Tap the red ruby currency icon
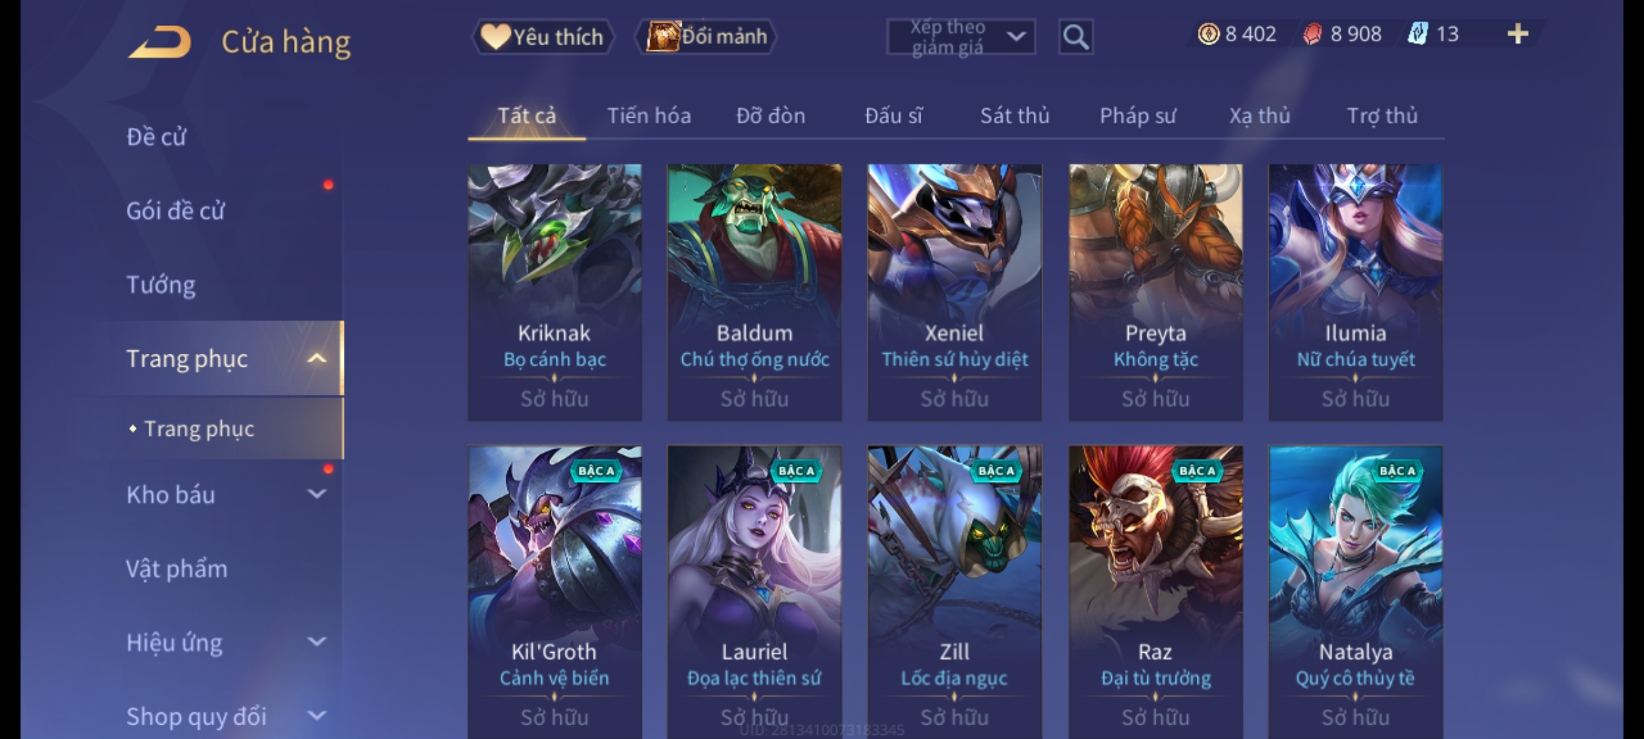The width and height of the screenshot is (1644, 739). (1312, 34)
